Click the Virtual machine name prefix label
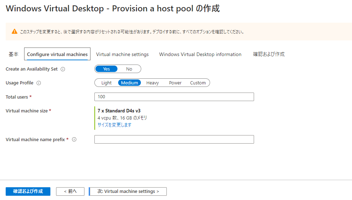The image size is (352, 200). pyautogui.click(x=35, y=140)
